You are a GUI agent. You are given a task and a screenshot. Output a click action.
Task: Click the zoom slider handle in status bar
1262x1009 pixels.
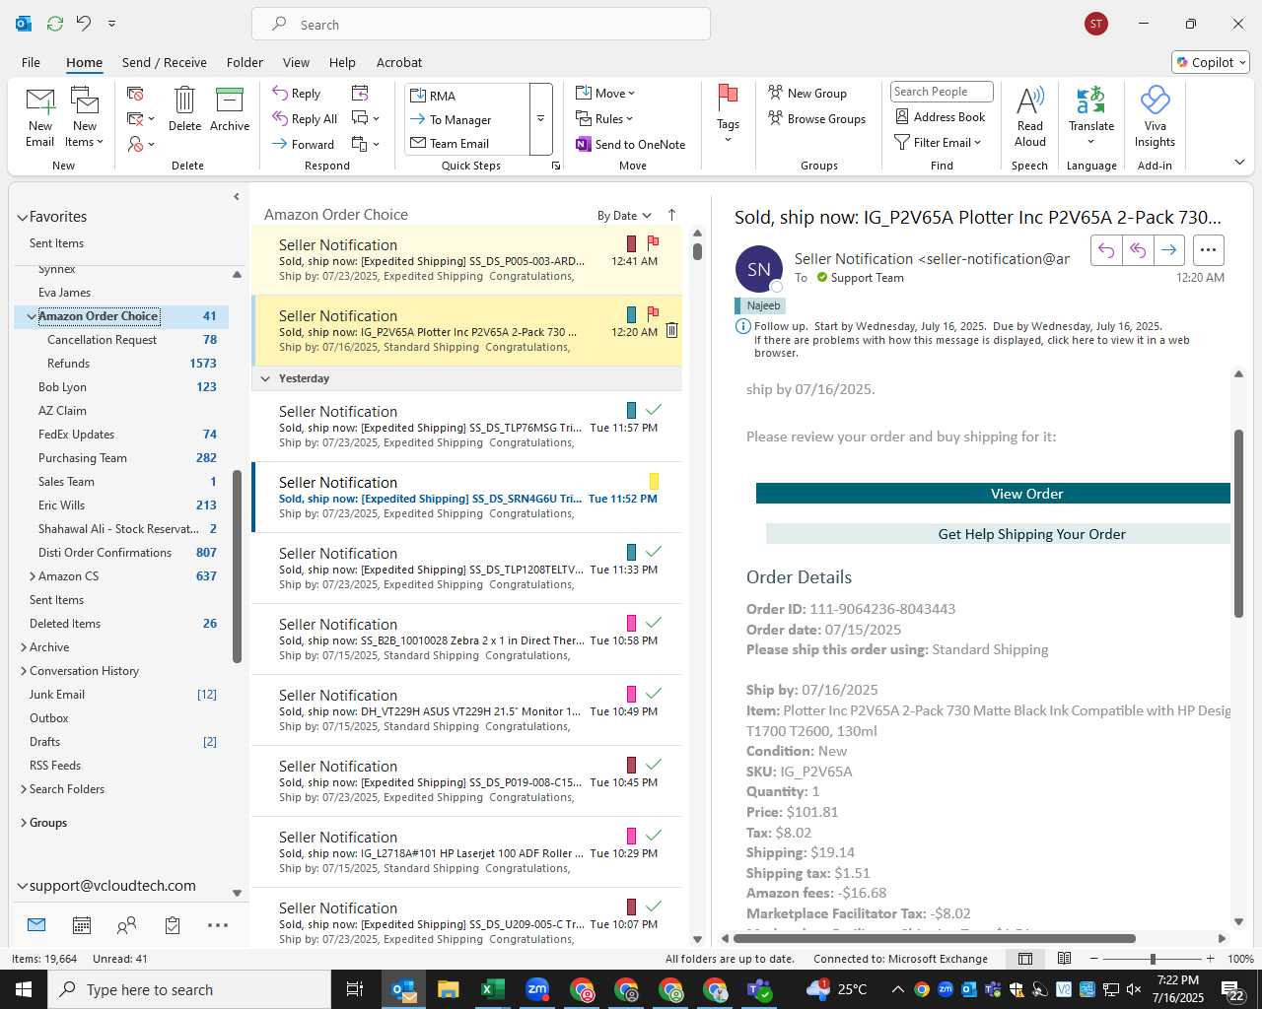[1153, 959]
